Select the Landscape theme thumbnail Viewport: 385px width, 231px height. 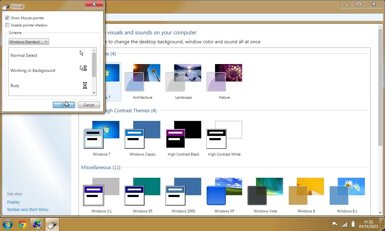click(183, 78)
